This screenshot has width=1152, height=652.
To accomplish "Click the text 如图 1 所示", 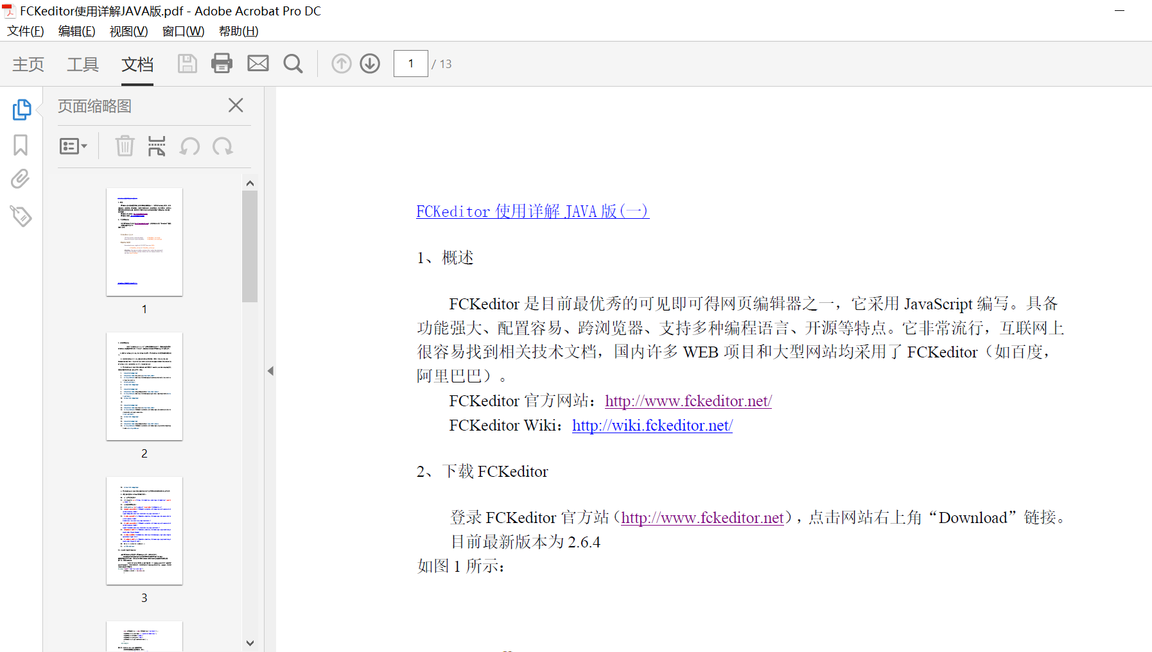I will (461, 566).
